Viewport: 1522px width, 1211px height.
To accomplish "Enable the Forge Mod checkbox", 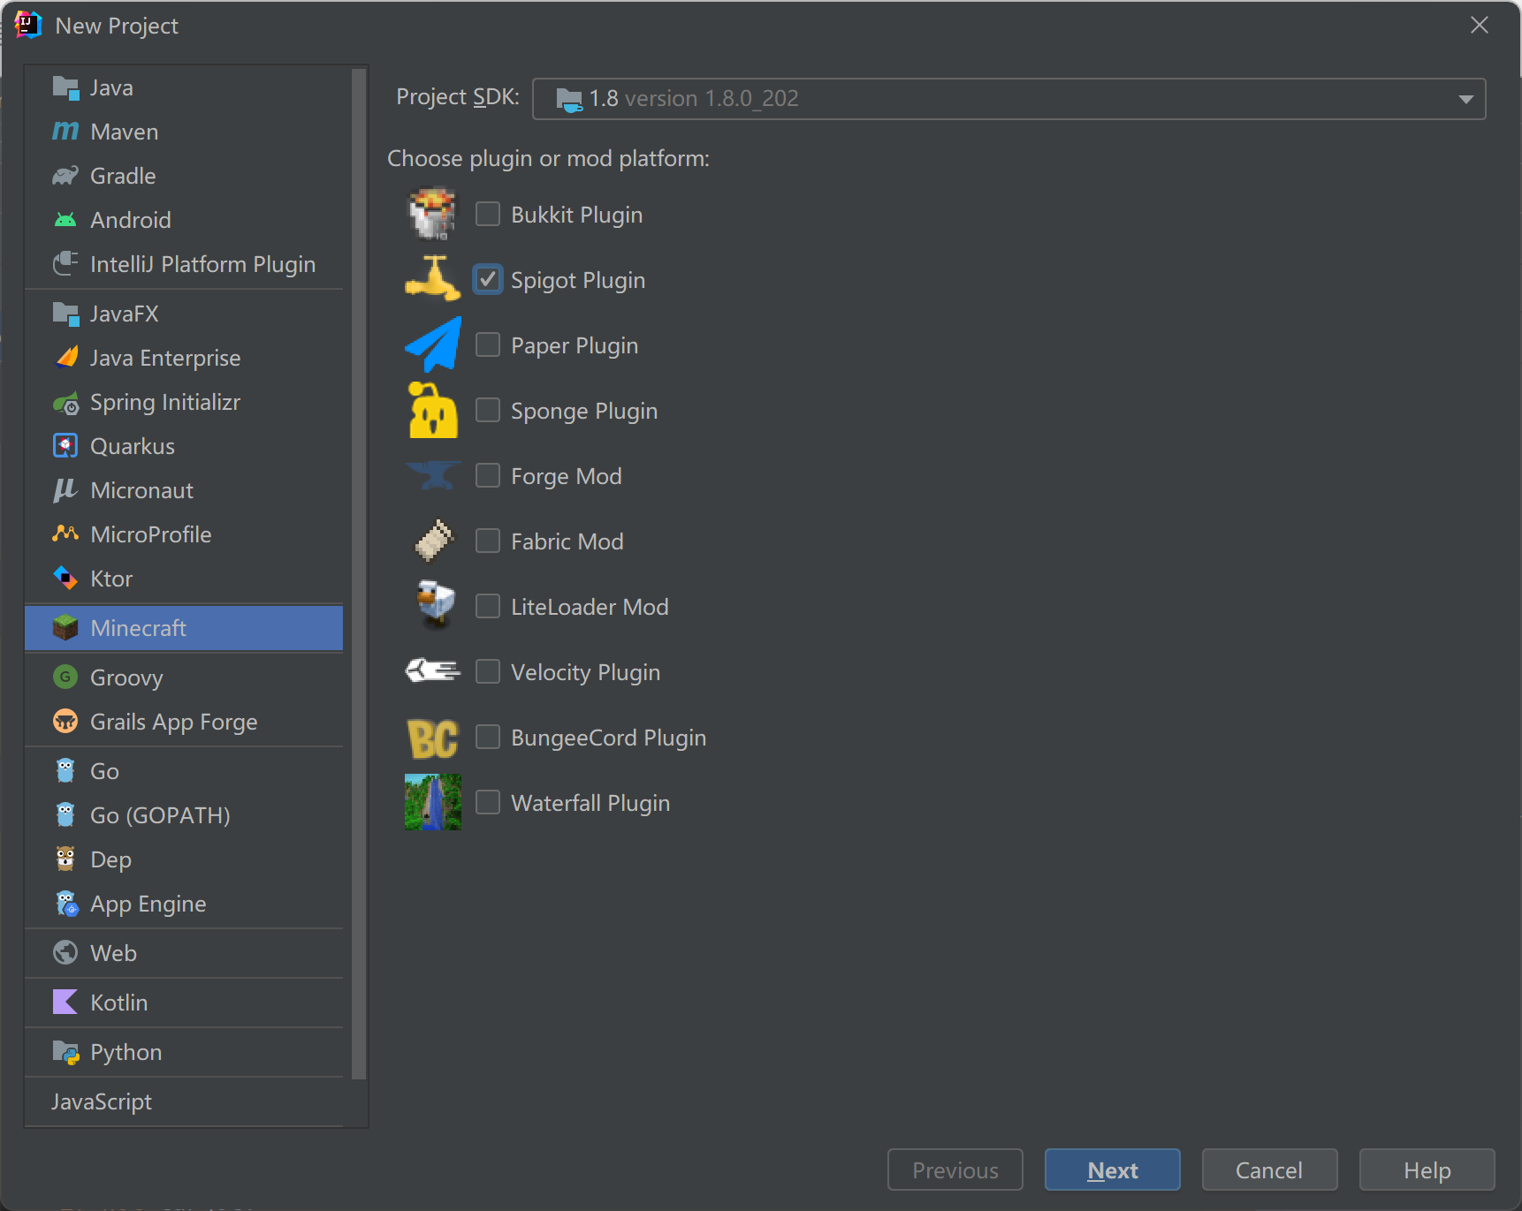I will click(488, 476).
